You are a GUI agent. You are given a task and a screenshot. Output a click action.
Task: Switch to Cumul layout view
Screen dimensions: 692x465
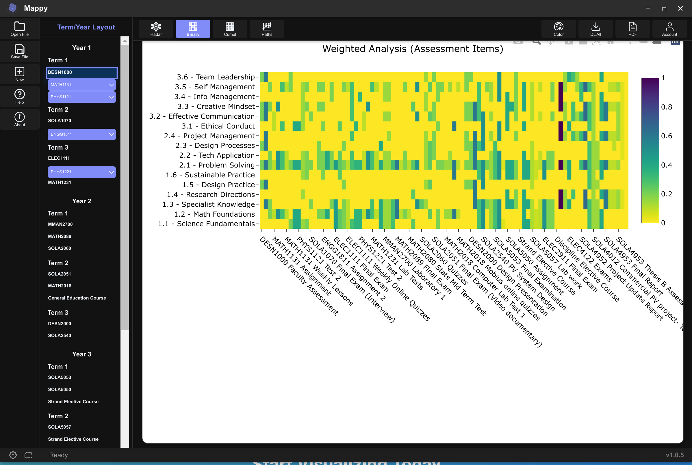coord(229,29)
